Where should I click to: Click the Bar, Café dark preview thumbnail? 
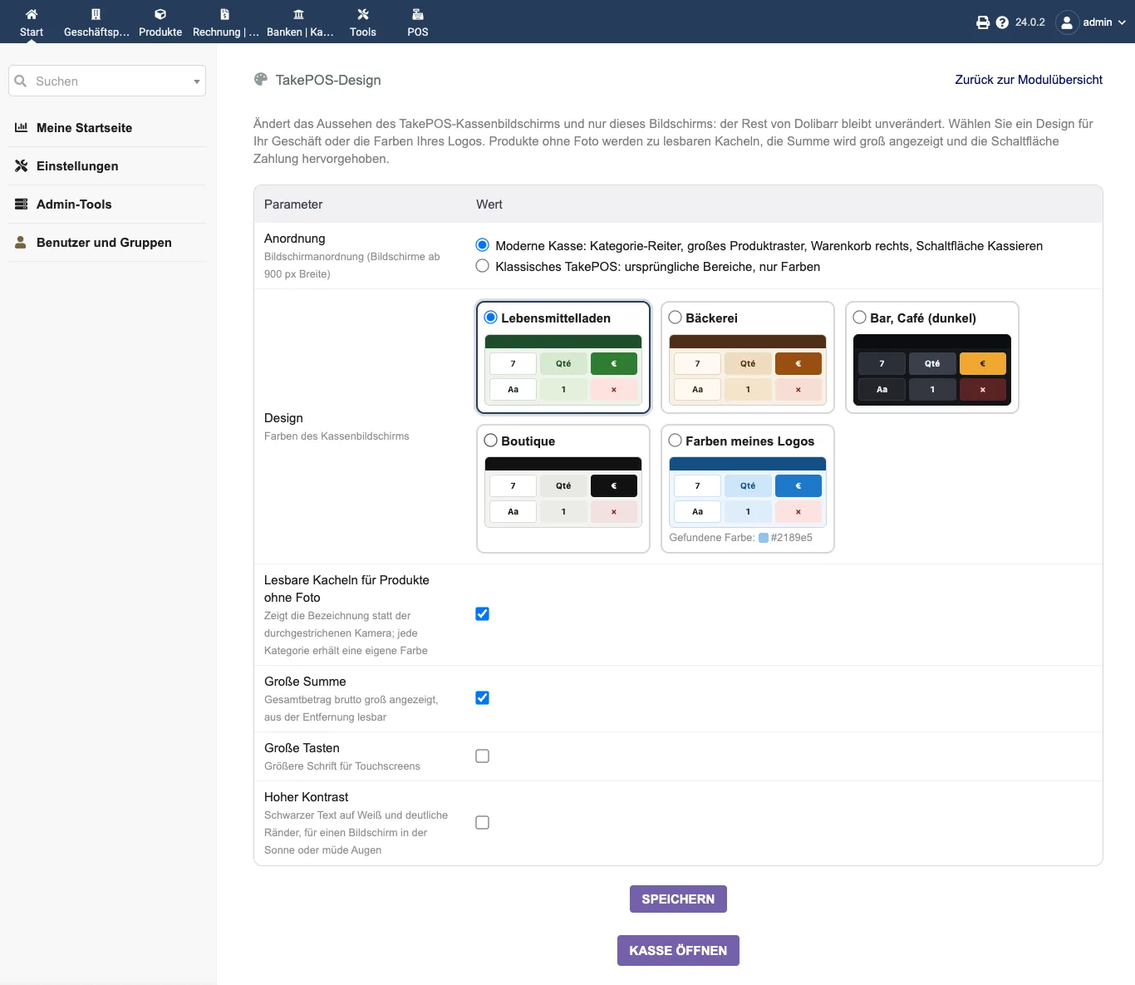tap(932, 370)
